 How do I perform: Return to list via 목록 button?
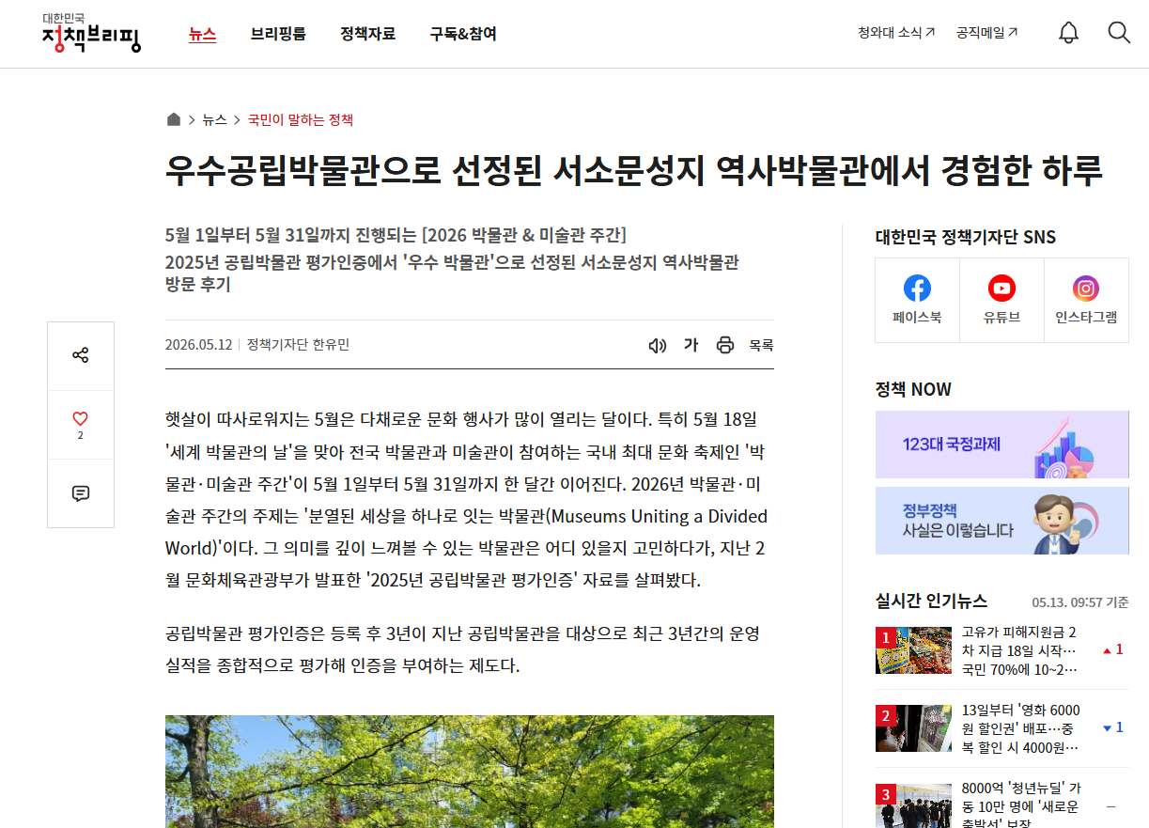pyautogui.click(x=761, y=345)
